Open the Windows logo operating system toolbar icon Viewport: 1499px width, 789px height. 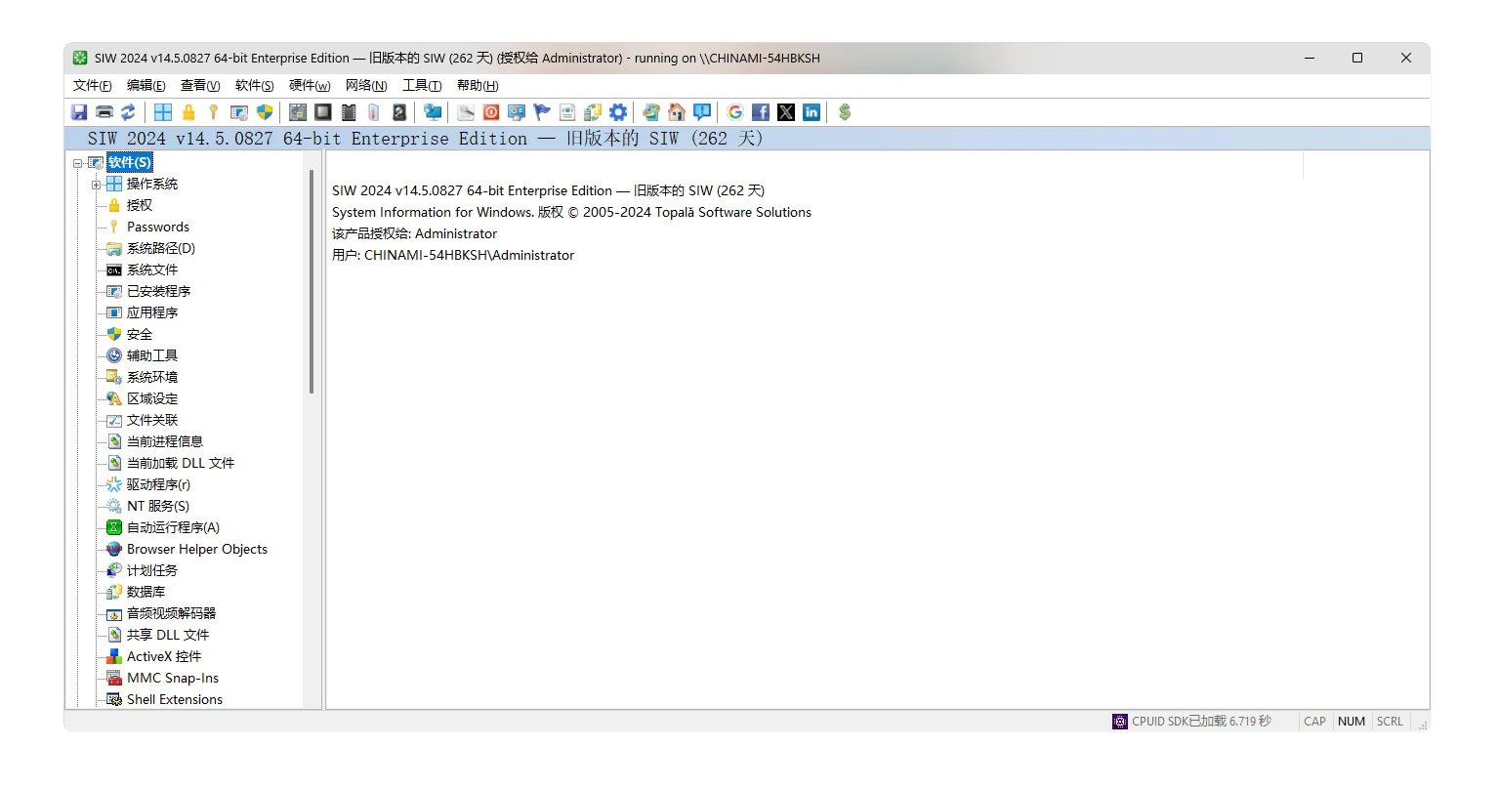point(163,112)
